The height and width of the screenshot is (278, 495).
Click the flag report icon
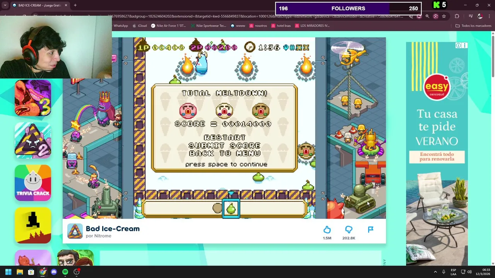[370, 230]
